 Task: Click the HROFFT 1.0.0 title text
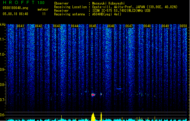24,2
